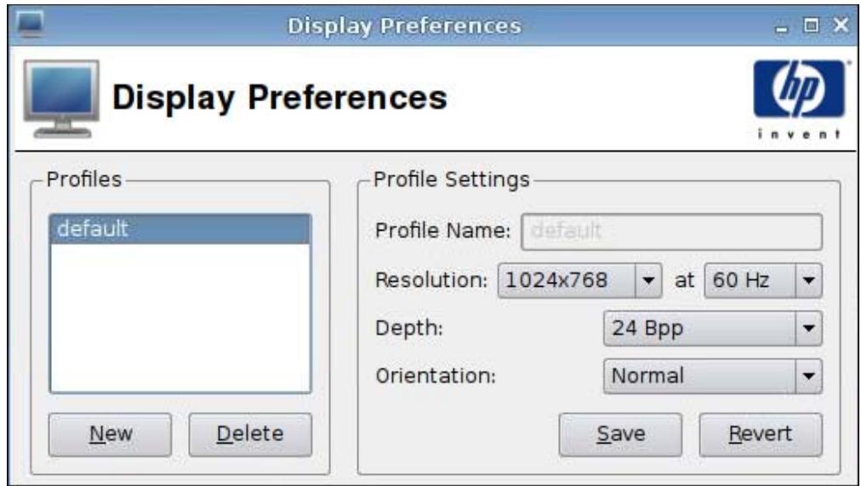Image resolution: width=861 pixels, height=486 pixels.
Task: Click the window menu icon in title bar
Action: (x=30, y=26)
